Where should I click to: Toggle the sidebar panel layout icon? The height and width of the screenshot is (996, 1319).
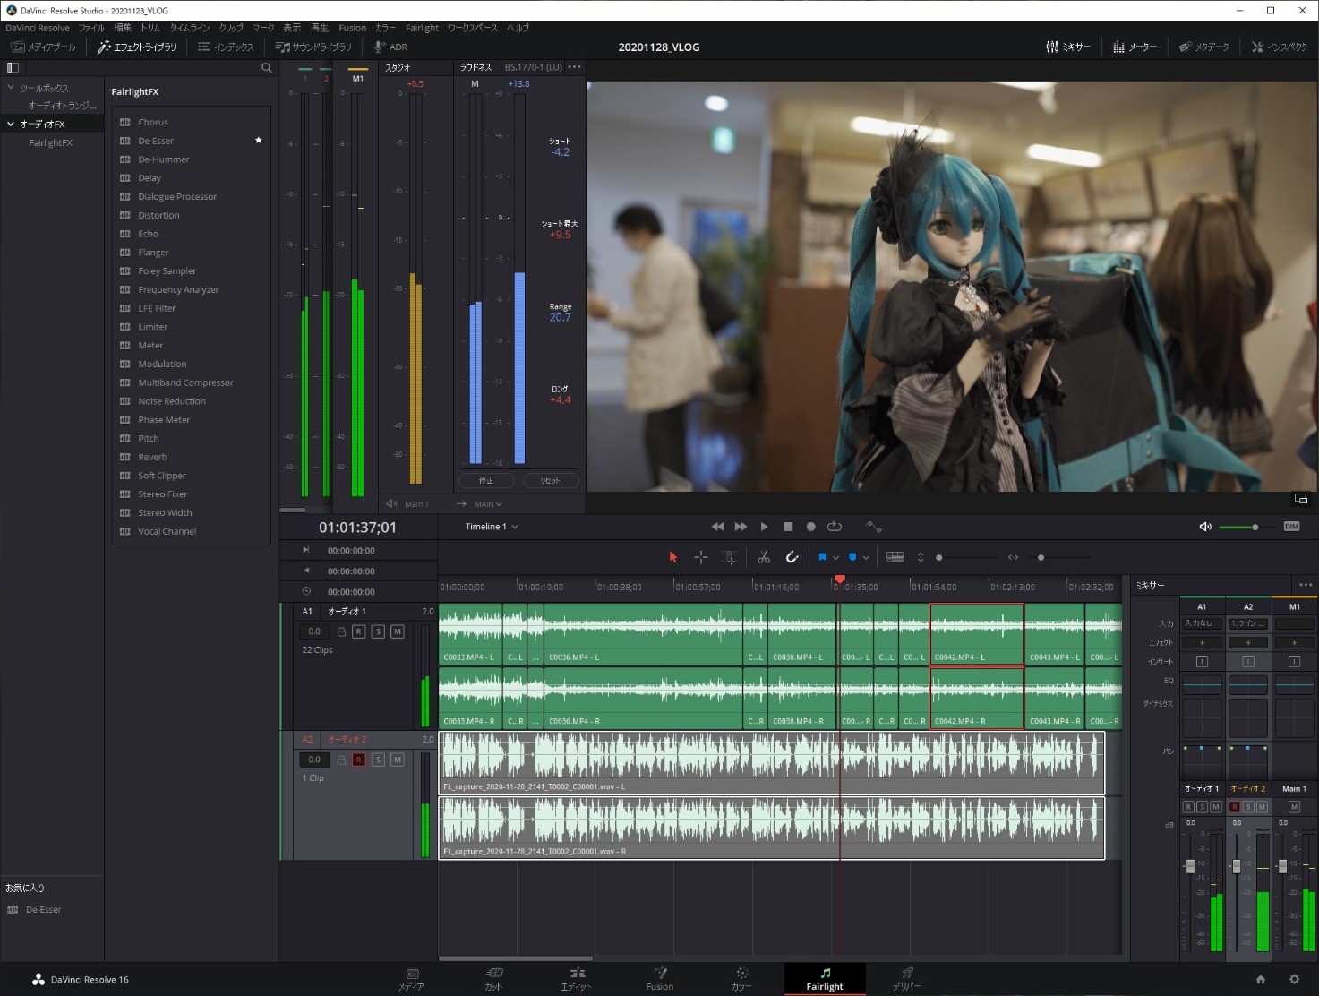13,67
